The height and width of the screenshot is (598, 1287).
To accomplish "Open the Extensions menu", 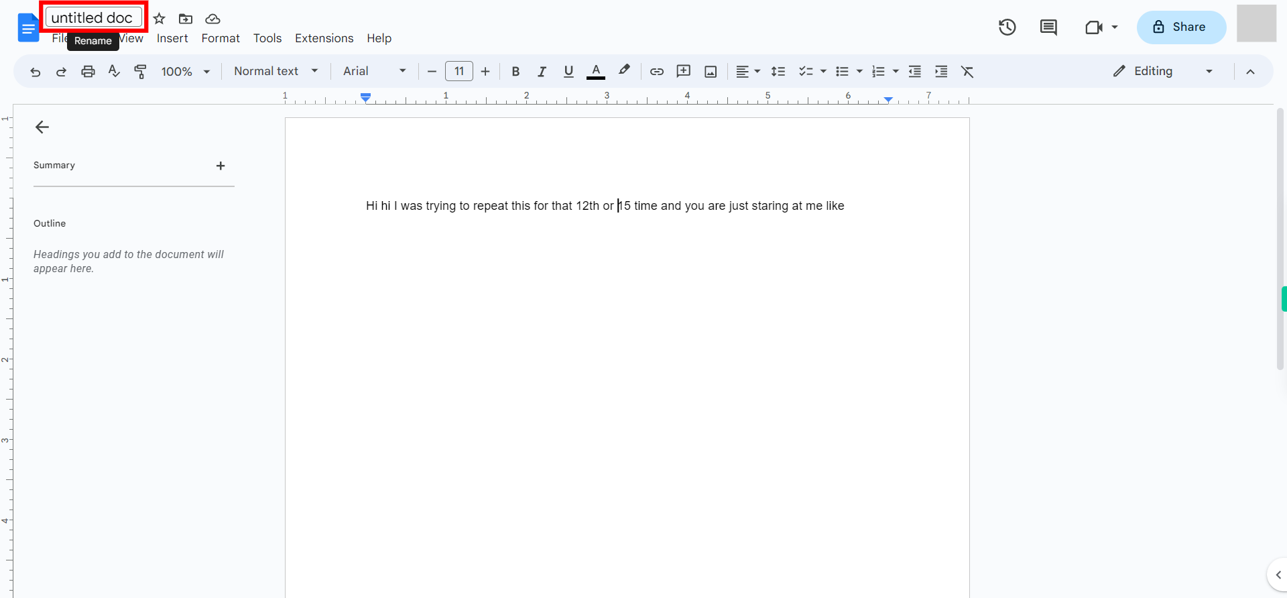I will tap(324, 38).
